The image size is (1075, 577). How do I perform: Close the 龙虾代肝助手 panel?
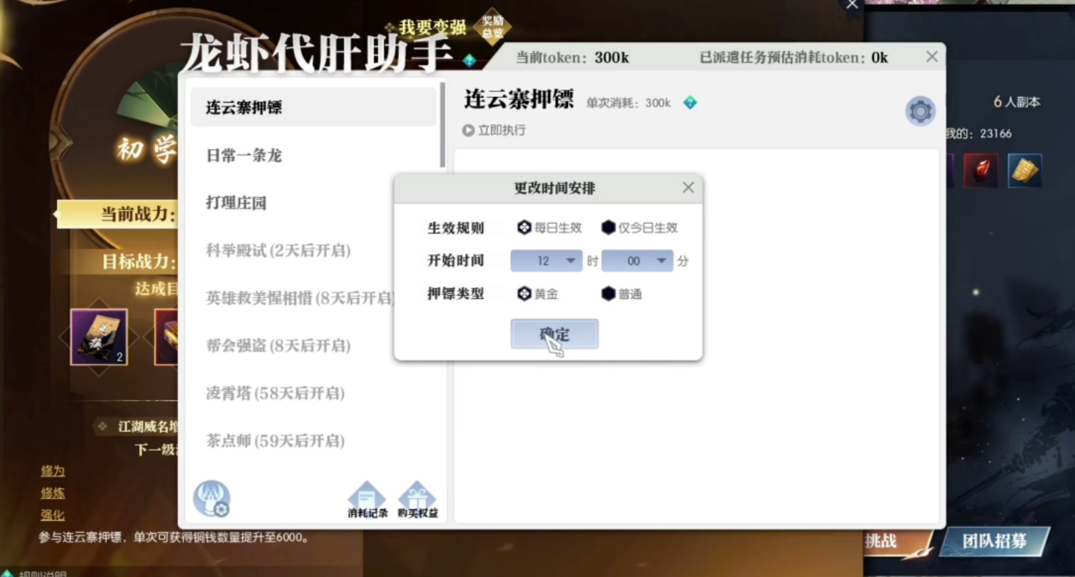coord(931,57)
